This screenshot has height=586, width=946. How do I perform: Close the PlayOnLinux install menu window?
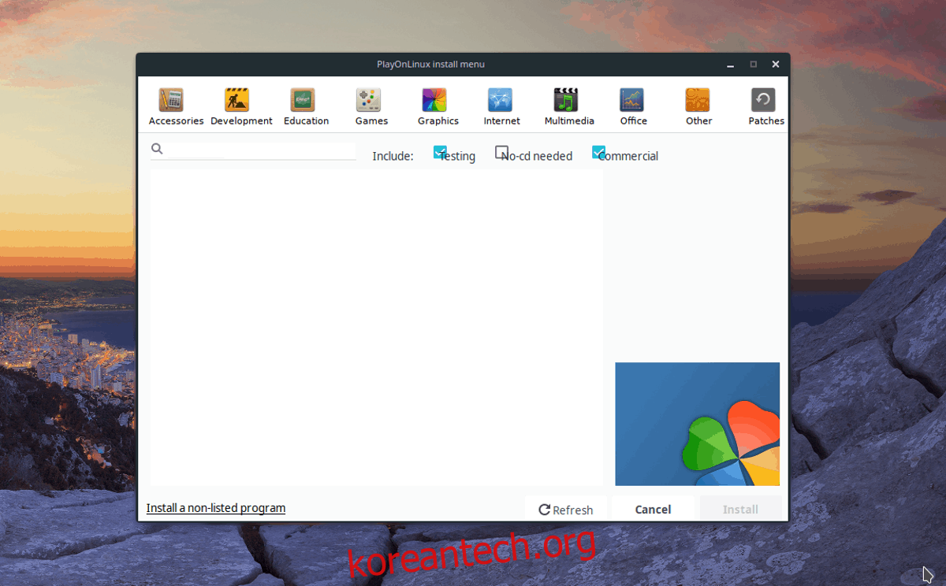[776, 65]
